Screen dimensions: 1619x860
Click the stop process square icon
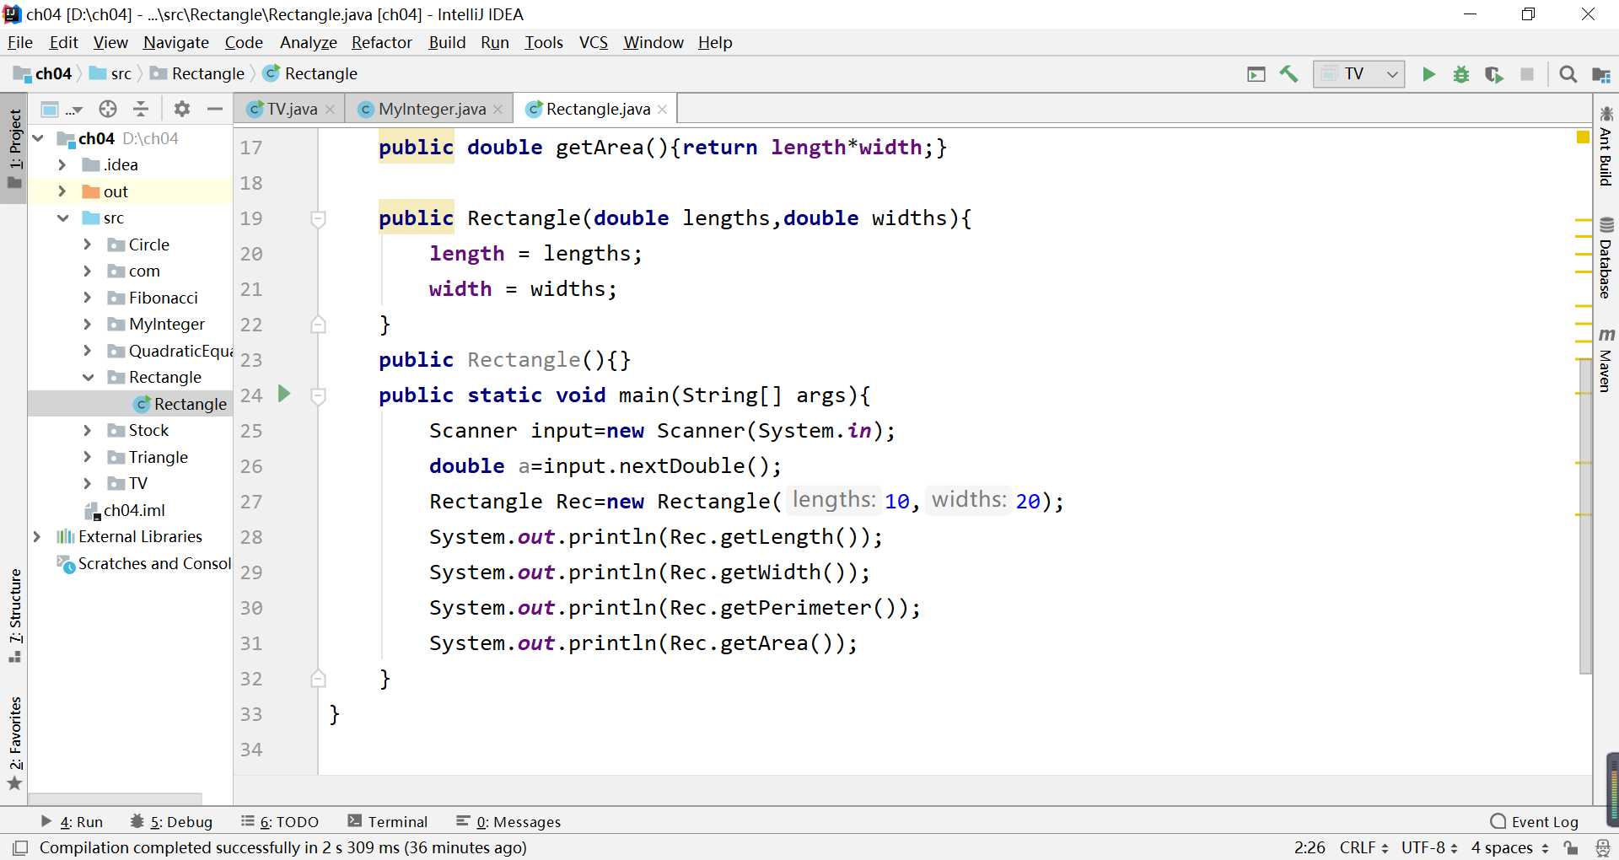(1527, 74)
